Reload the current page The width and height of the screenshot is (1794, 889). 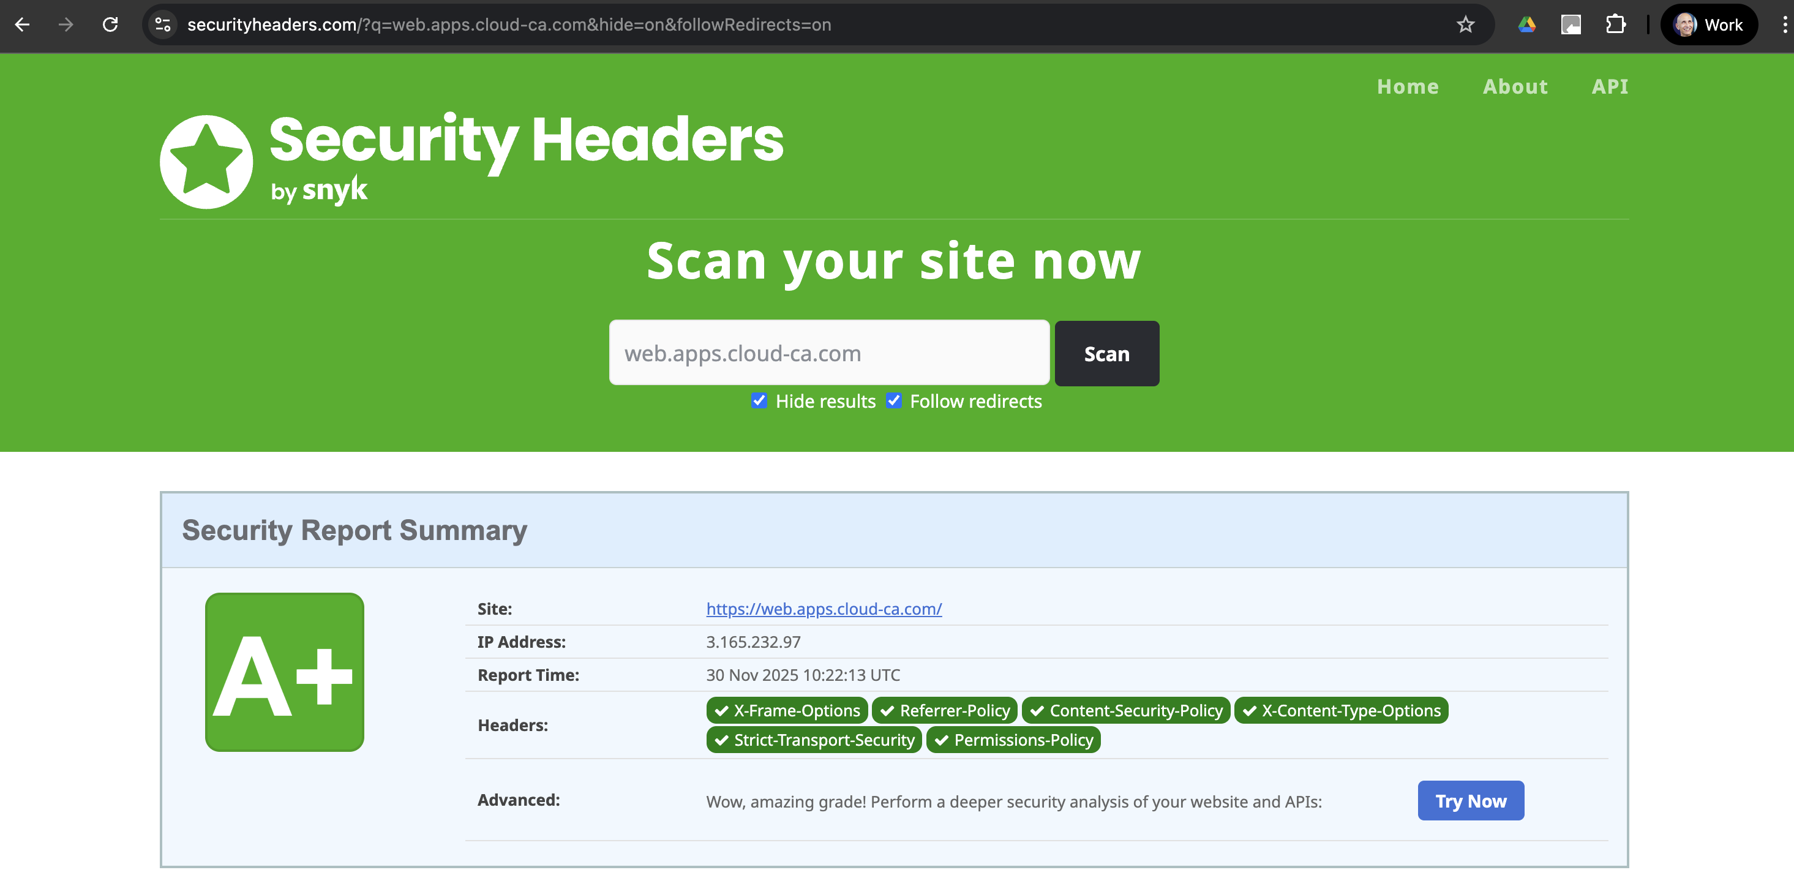click(x=110, y=25)
